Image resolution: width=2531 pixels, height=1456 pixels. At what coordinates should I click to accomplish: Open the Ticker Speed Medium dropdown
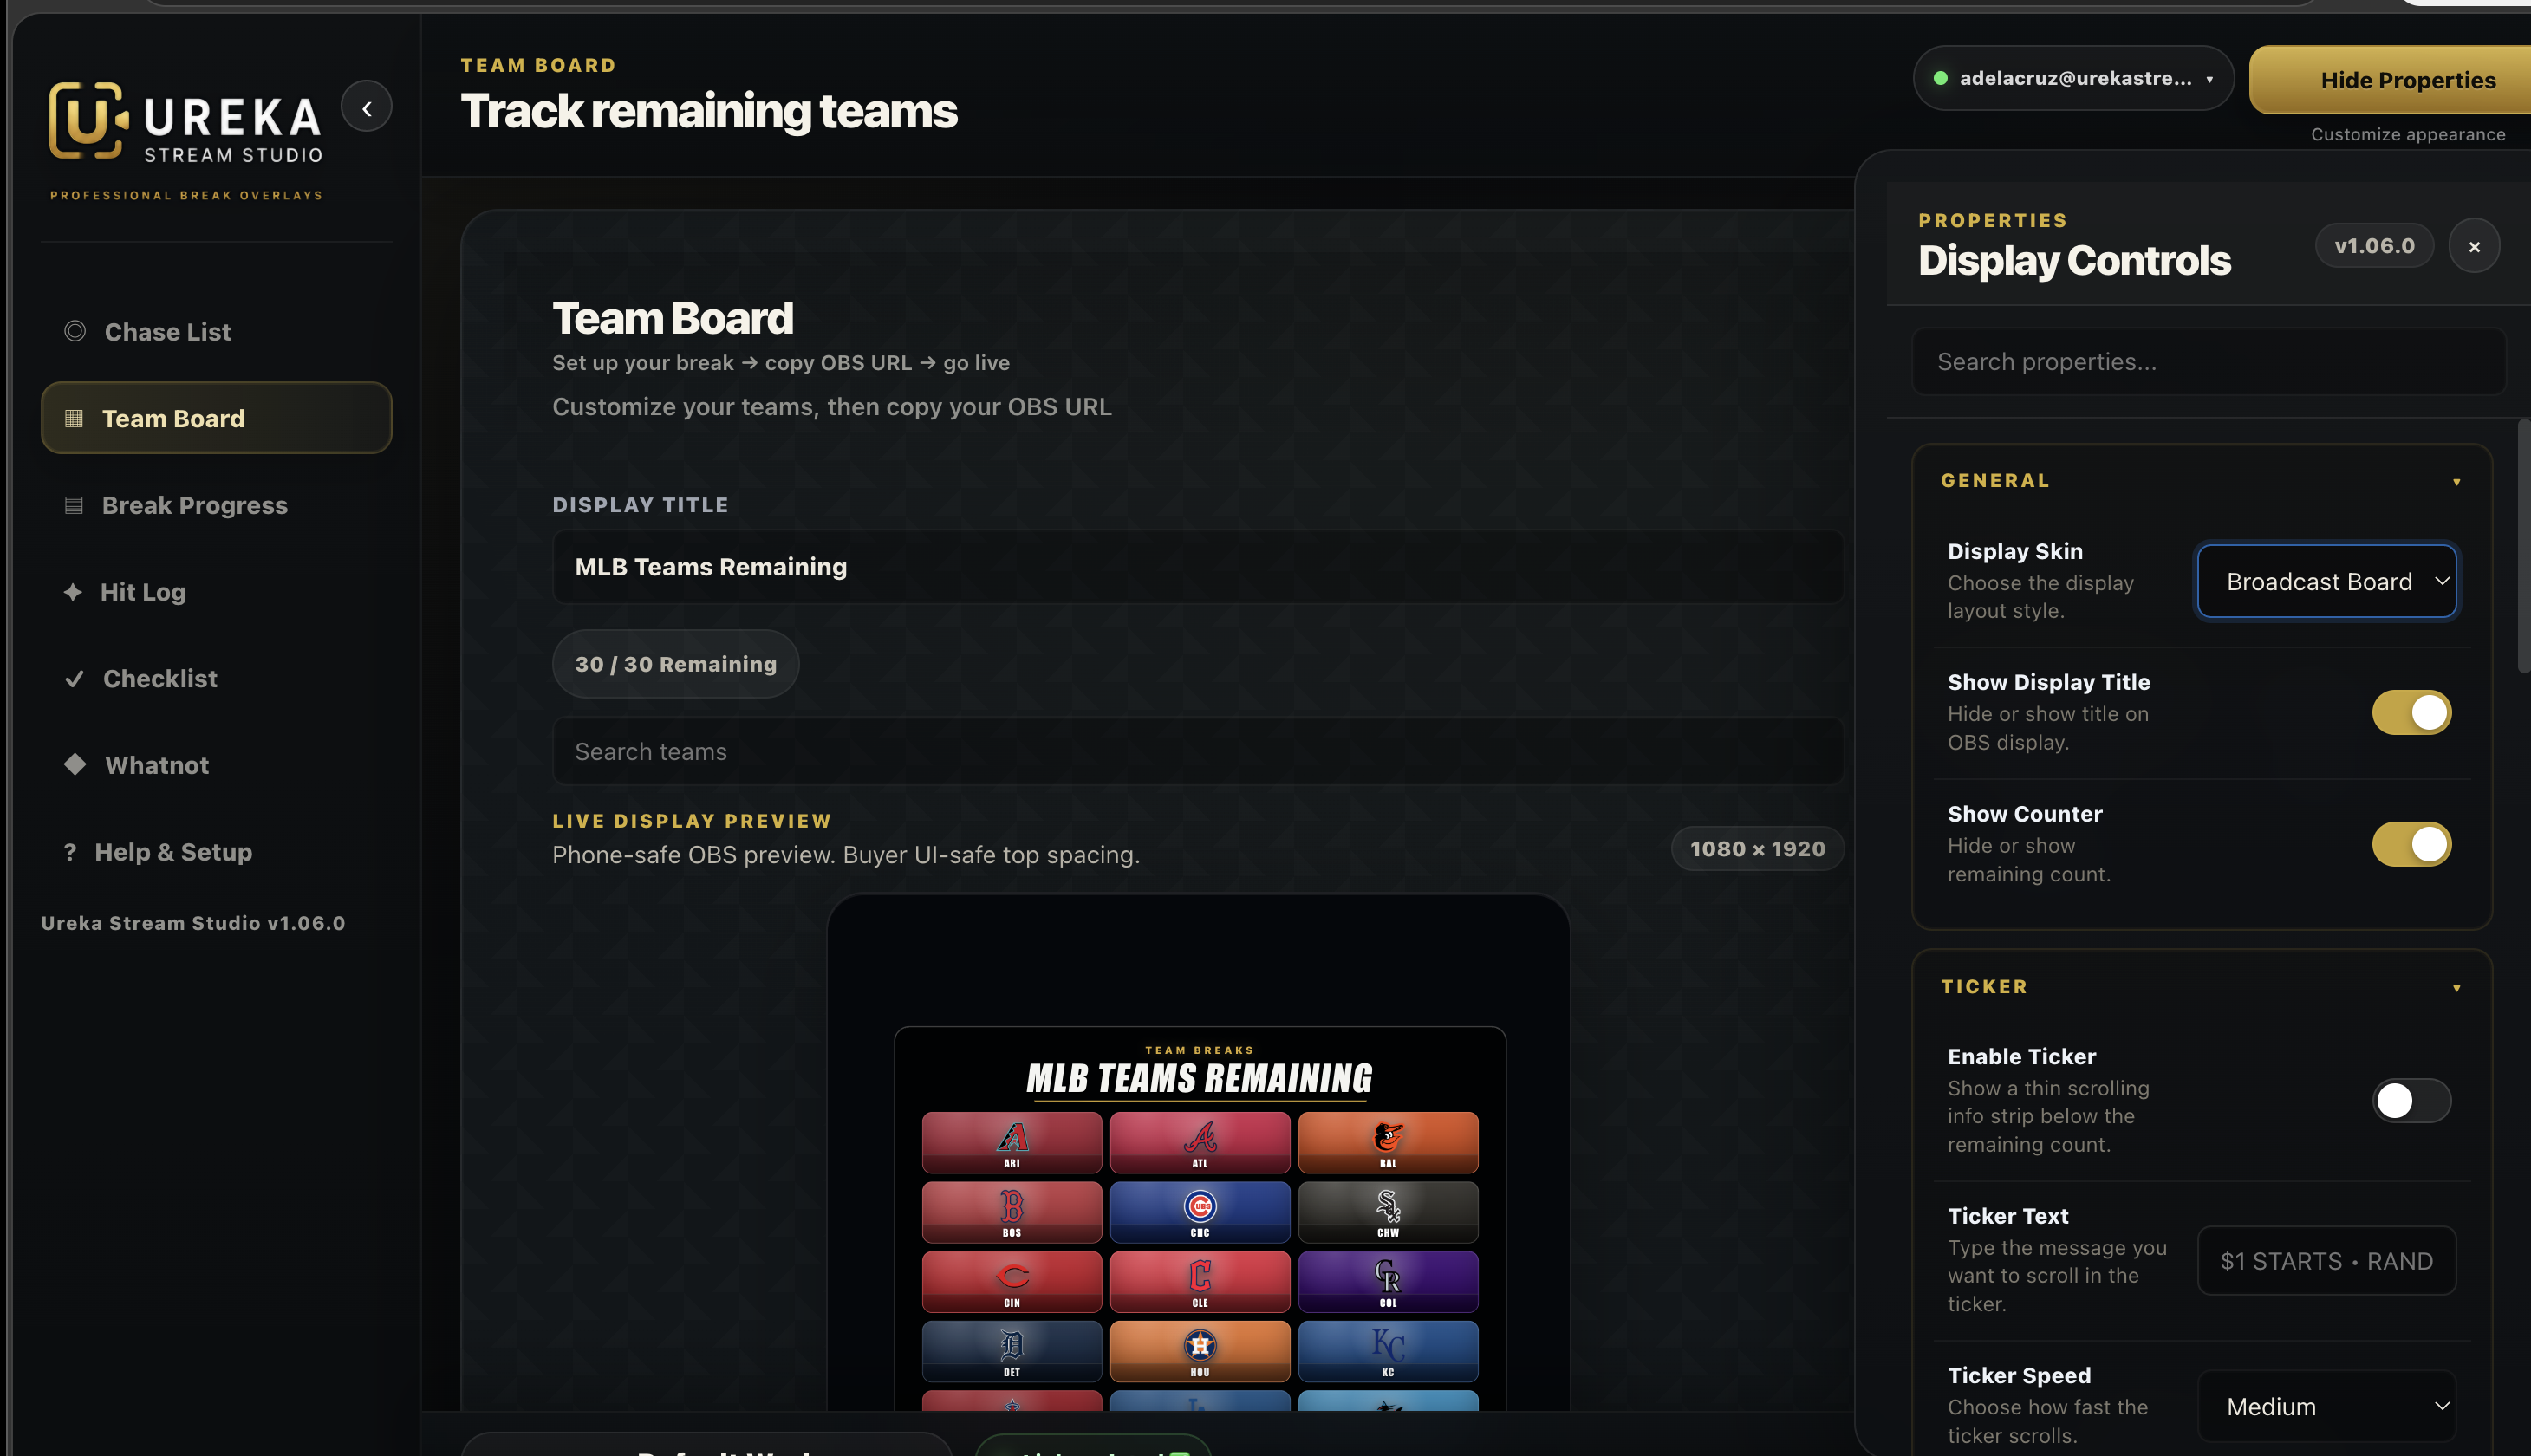coord(2326,1406)
